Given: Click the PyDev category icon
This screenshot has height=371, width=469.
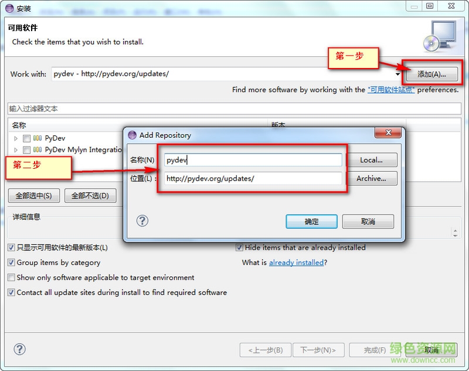Looking at the screenshot, I should tap(38, 138).
